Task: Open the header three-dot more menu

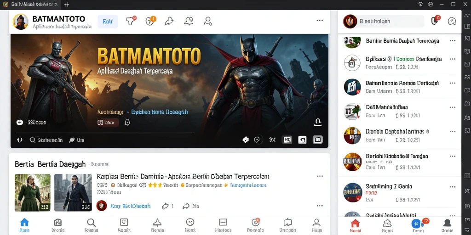Action: click(320, 20)
